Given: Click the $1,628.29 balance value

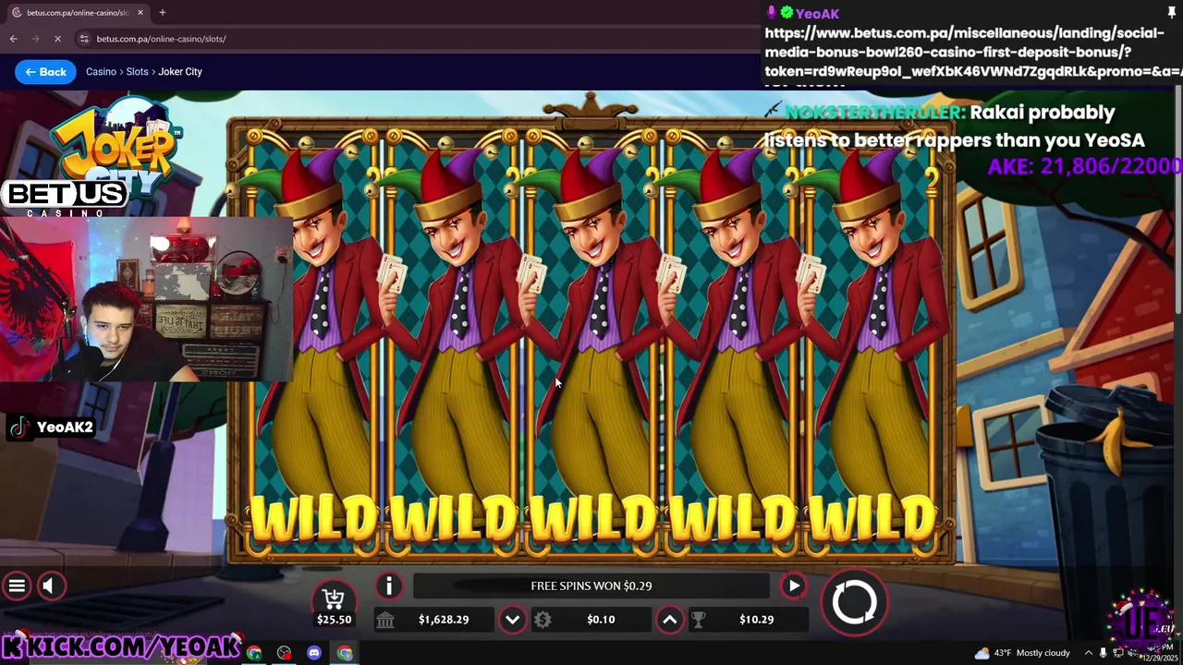Looking at the screenshot, I should pyautogui.click(x=444, y=620).
